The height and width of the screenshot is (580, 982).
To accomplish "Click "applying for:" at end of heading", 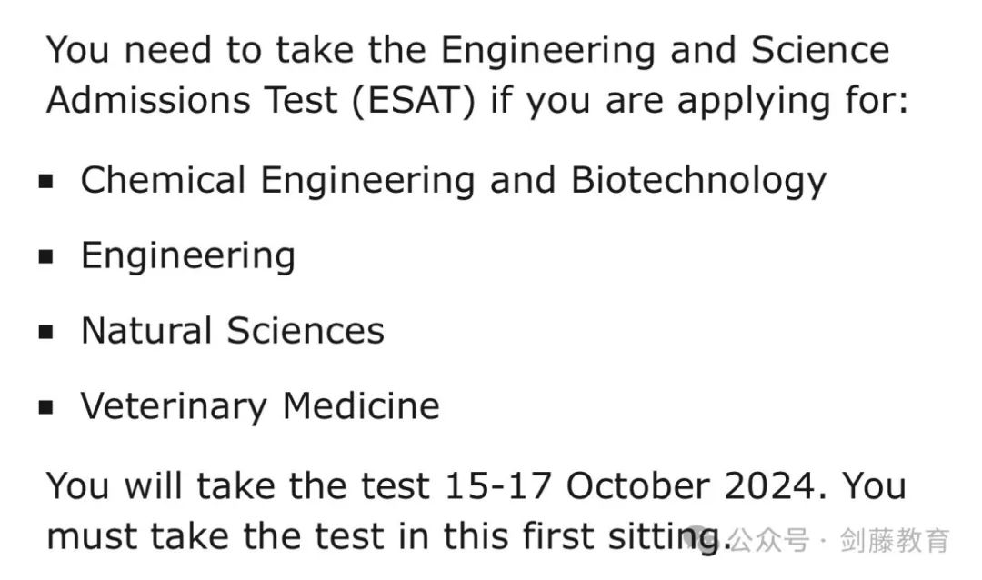I will pos(793,101).
